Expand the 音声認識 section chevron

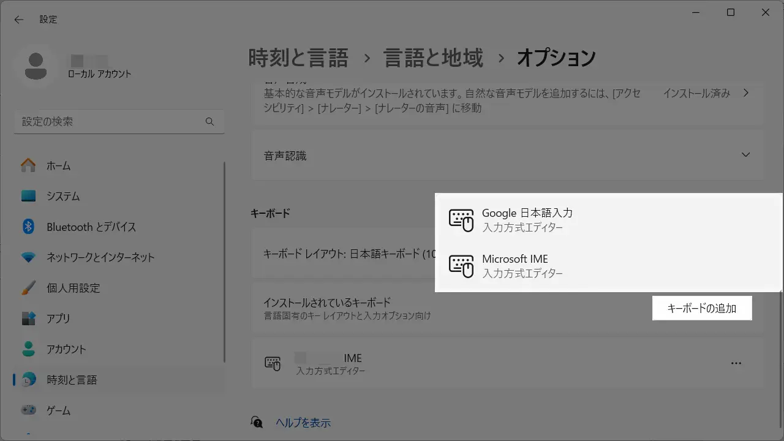click(x=745, y=155)
